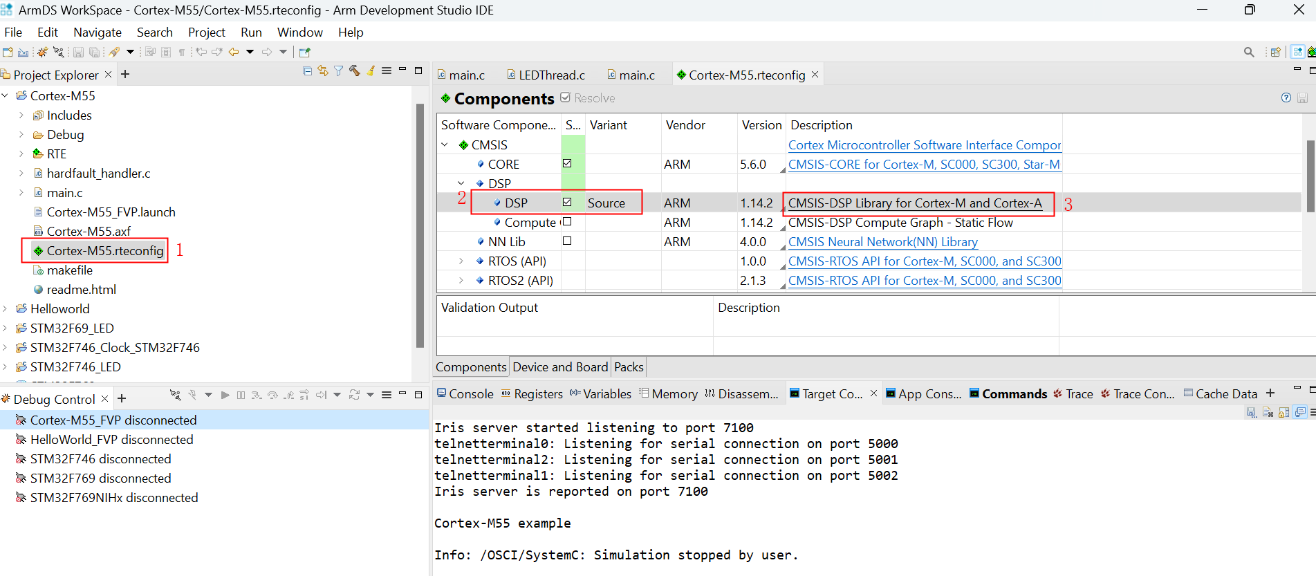
Task: Collapse all in Project Explorer
Action: point(308,71)
